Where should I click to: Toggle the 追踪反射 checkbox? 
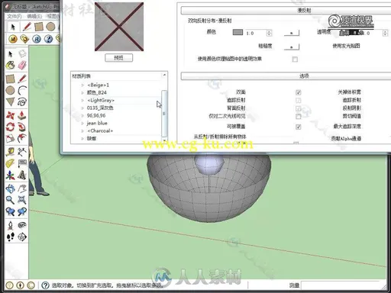[299, 100]
